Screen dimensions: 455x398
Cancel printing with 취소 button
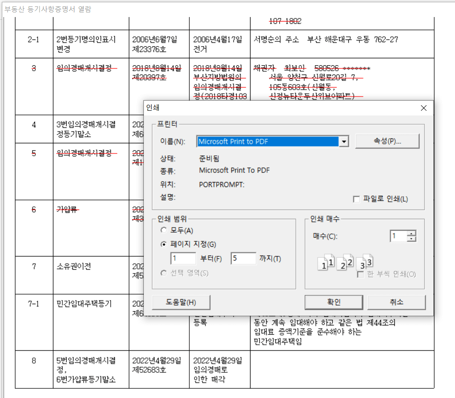[396, 302]
